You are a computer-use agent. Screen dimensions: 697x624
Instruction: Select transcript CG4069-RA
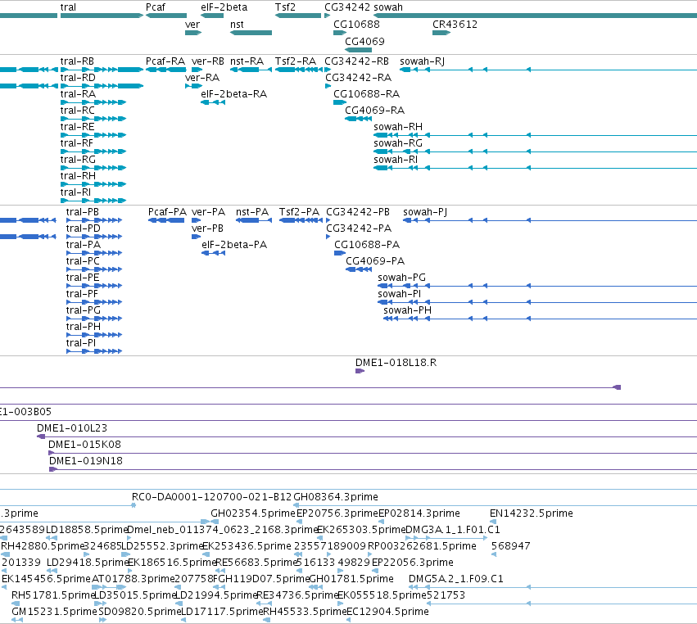point(375,111)
